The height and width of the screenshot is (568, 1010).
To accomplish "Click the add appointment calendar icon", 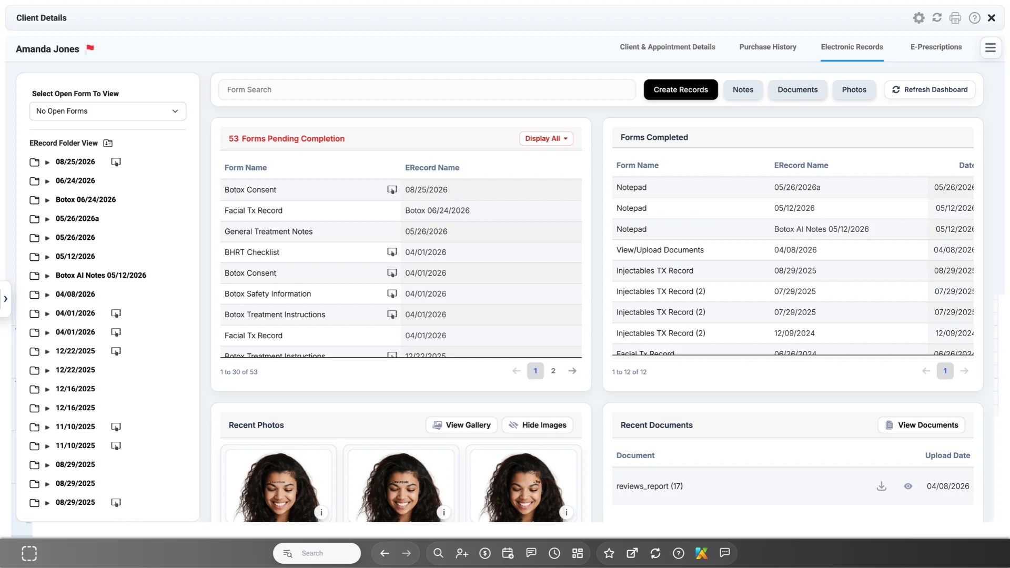I will [x=508, y=553].
